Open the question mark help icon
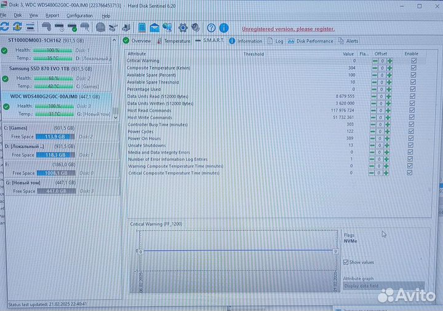Image resolution: width=443 pixels, height=311 pixels. [x=211, y=28]
